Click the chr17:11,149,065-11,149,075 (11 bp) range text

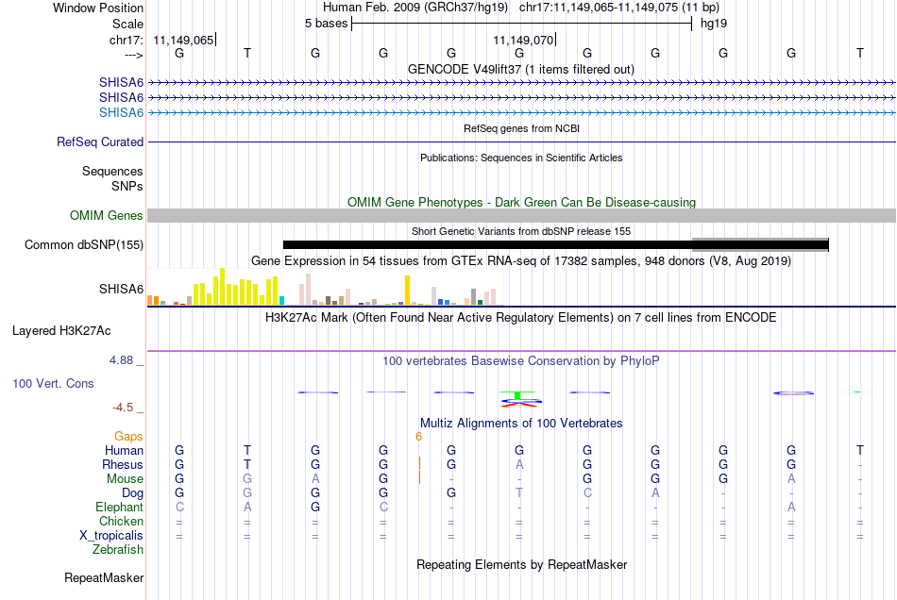[x=619, y=8]
